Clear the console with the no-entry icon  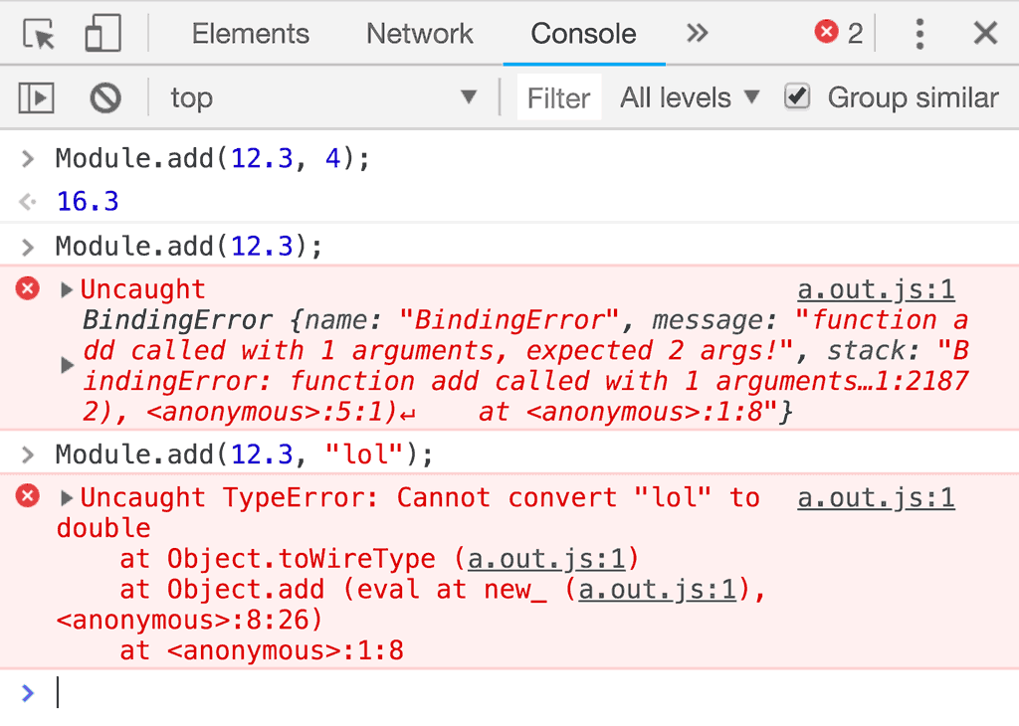(x=103, y=97)
